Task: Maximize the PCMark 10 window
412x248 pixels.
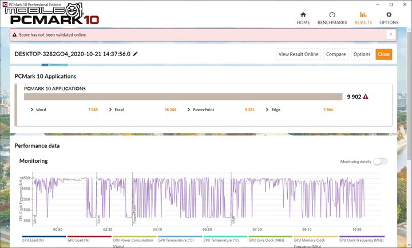Action: tap(391, 5)
